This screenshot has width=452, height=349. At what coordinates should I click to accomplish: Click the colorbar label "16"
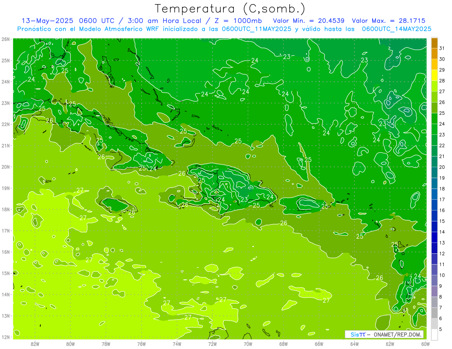(442, 210)
